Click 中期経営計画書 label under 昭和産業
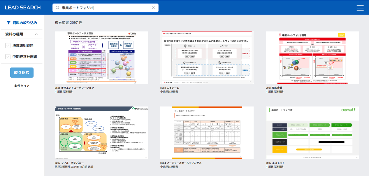 click(275, 92)
